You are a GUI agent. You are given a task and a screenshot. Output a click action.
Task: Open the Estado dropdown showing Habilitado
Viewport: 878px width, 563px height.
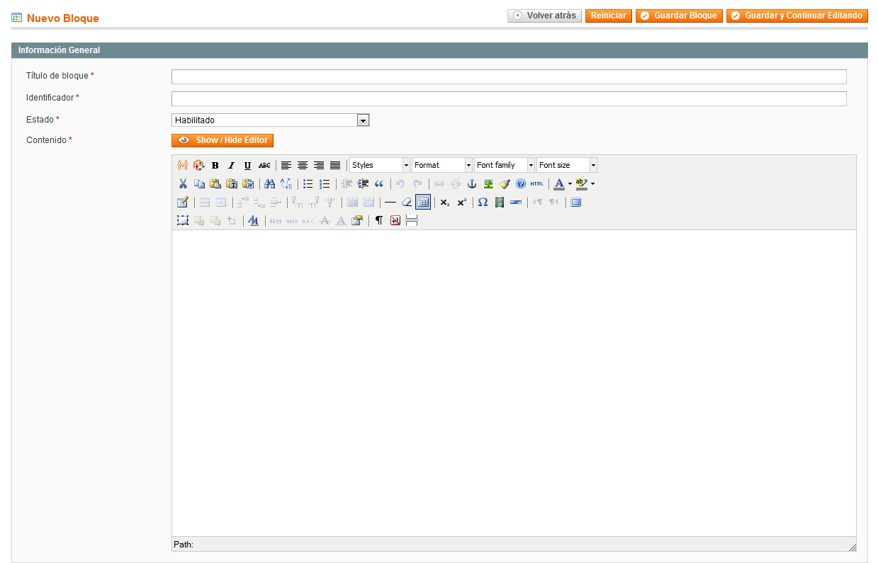point(270,120)
